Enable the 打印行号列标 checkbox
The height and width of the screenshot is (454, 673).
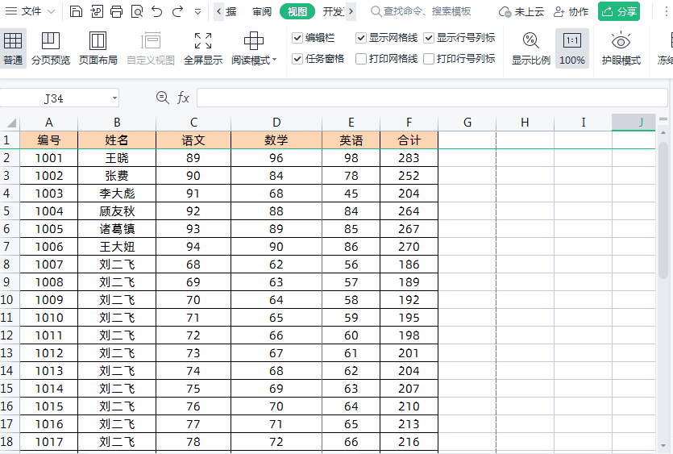pos(429,58)
